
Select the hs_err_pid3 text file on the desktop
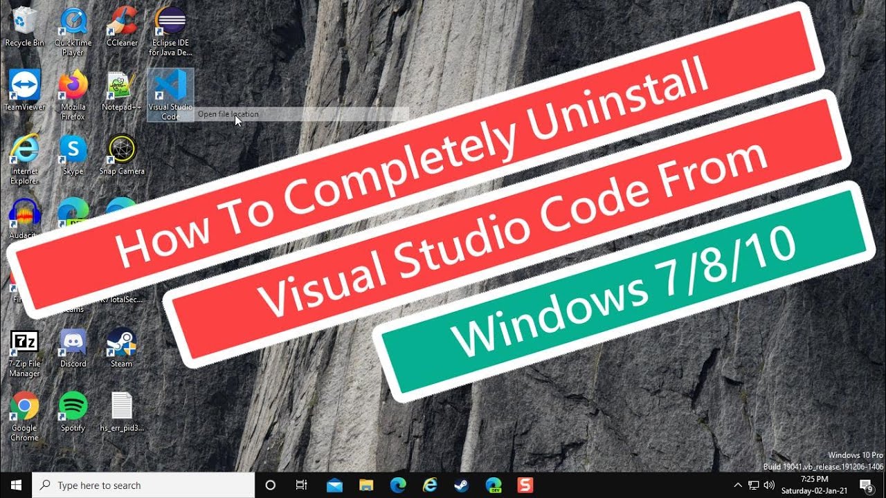[x=122, y=413]
